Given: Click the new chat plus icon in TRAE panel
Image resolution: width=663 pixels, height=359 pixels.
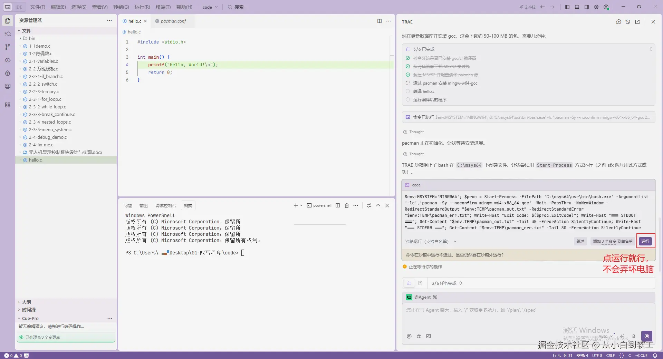Looking at the screenshot, I should pyautogui.click(x=618, y=22).
